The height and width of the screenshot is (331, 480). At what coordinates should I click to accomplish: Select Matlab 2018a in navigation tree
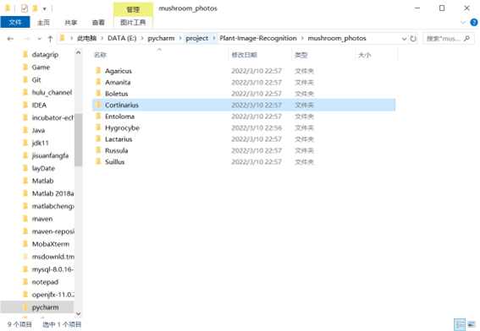pos(53,193)
